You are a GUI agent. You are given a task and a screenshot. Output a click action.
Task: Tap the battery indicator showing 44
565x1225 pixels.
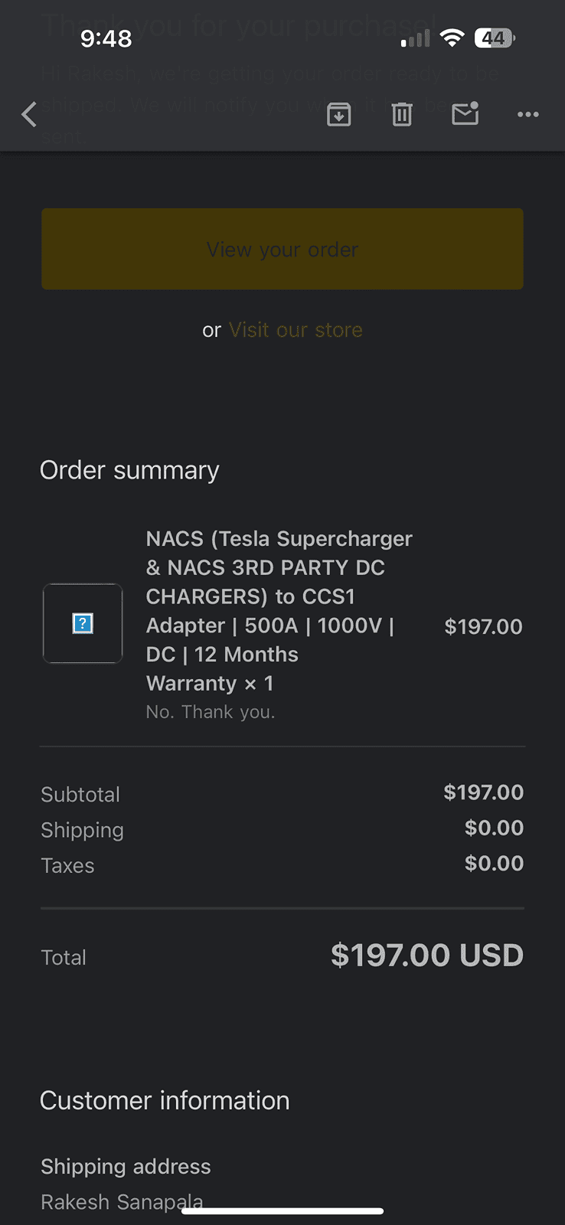(x=495, y=38)
